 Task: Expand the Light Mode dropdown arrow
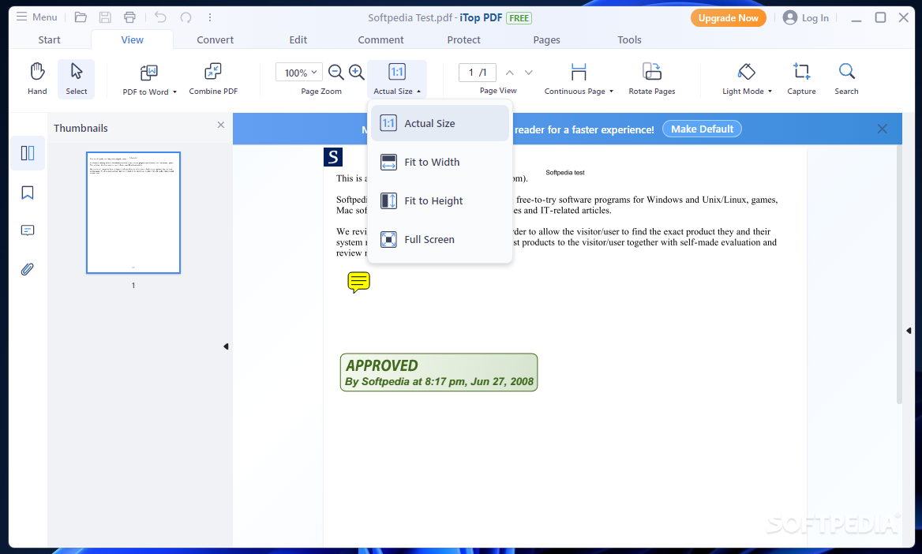(x=770, y=92)
